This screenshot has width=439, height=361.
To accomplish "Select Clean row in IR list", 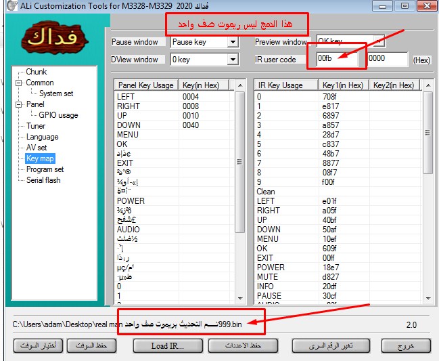I will pos(338,192).
